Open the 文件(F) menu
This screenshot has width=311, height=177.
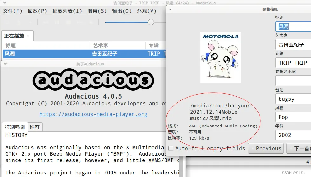pyautogui.click(x=12, y=11)
